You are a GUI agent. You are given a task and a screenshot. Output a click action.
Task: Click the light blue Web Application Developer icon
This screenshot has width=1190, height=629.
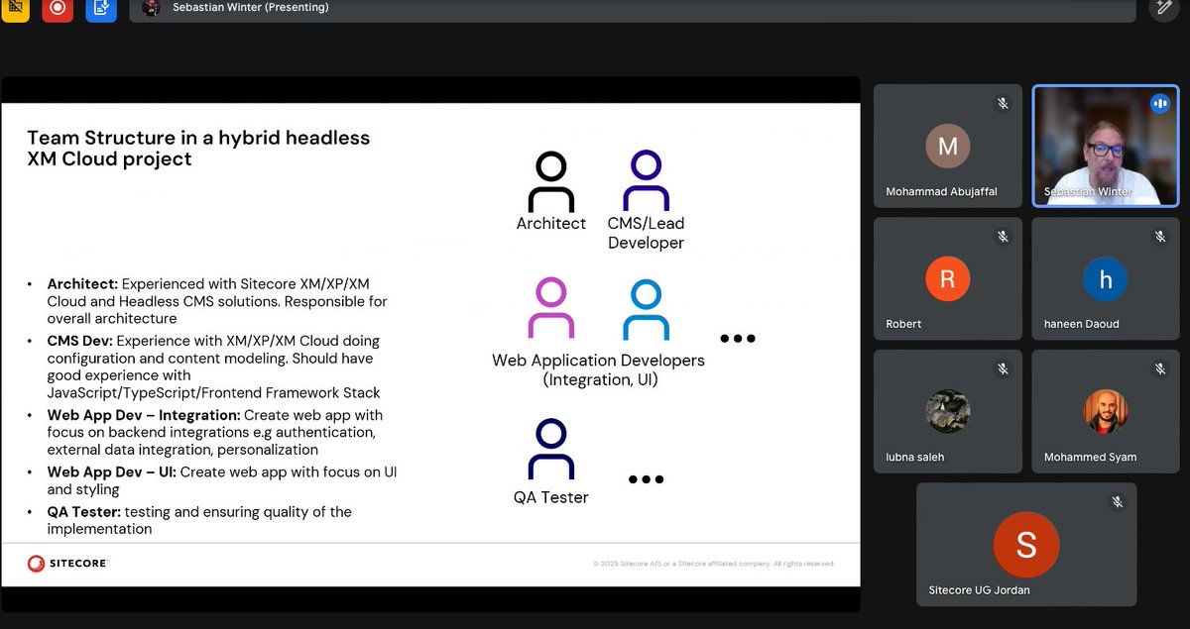[646, 308]
